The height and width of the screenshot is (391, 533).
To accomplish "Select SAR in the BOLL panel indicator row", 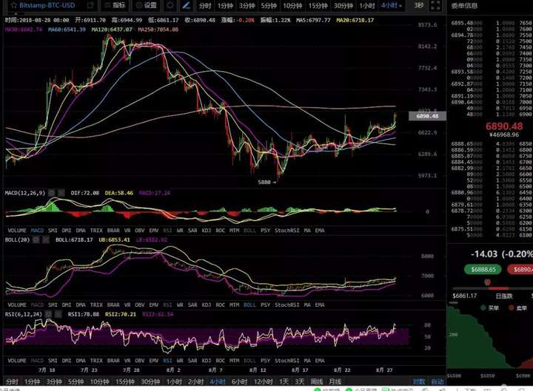I will (192, 305).
